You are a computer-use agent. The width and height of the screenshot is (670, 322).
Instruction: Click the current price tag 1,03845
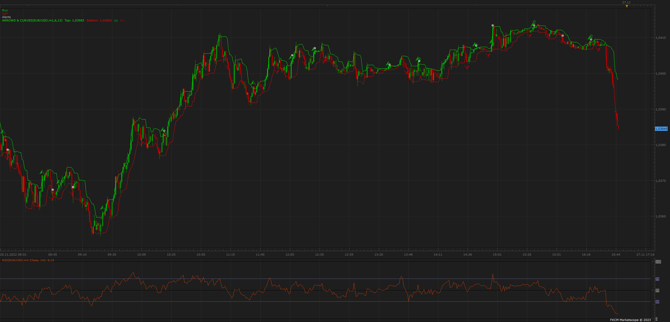point(661,129)
